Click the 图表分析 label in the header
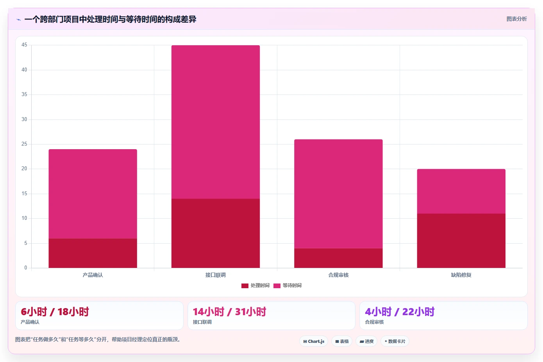This screenshot has height=362, width=543. (516, 19)
